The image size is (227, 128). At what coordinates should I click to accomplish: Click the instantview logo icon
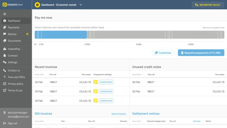click(x=5, y=5)
